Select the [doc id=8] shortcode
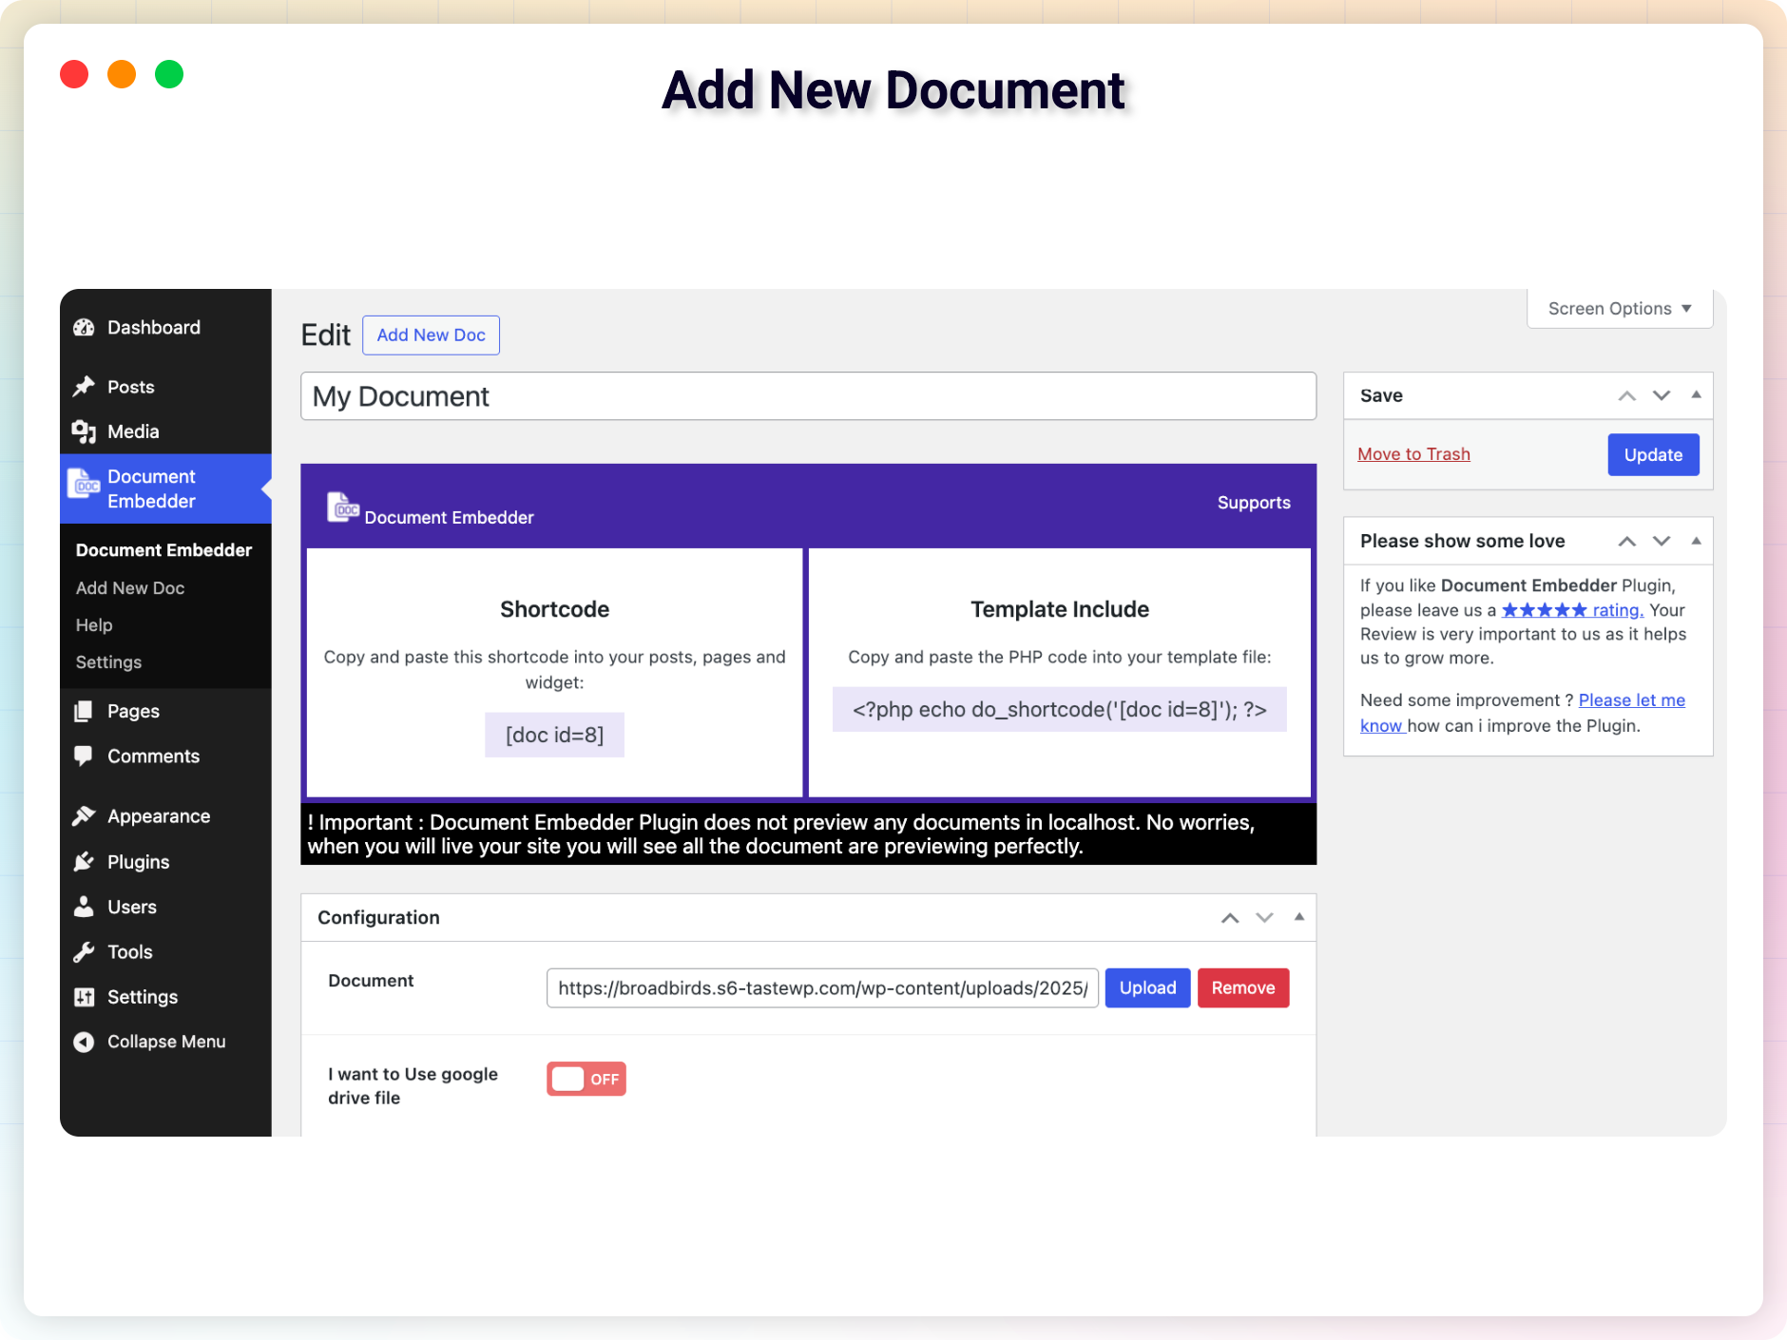 (554, 736)
